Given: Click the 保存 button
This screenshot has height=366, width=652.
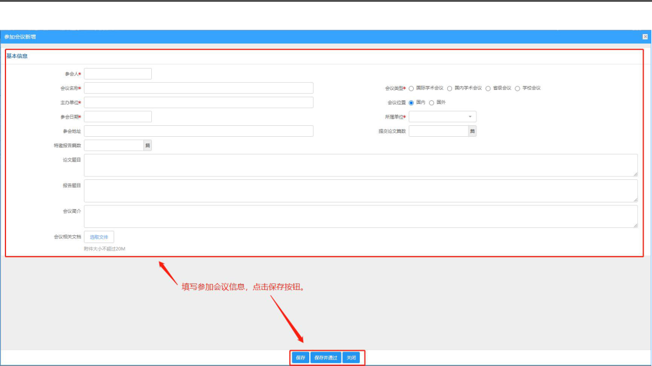Looking at the screenshot, I should coord(300,357).
